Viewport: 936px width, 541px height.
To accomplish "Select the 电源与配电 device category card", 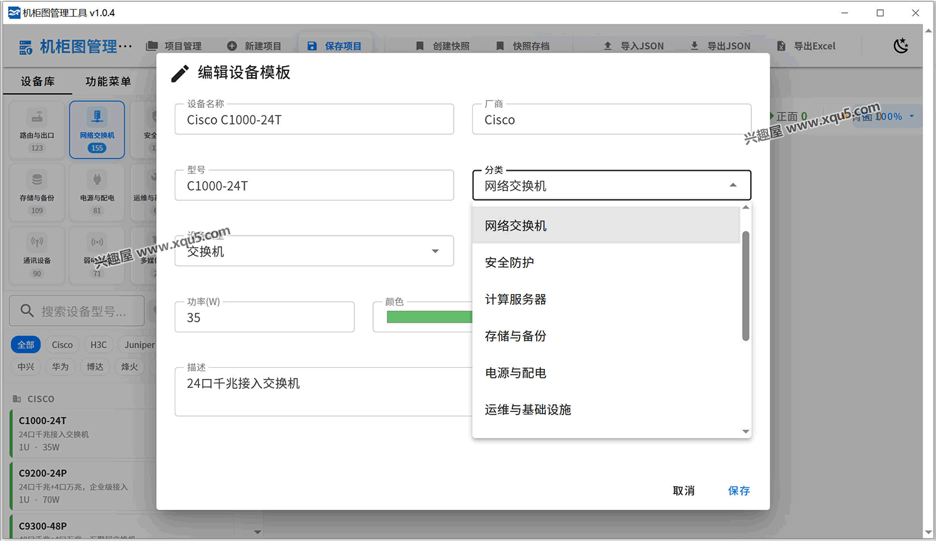I will [x=97, y=193].
